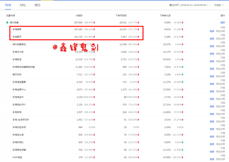
Task: Open 商品效果 for the WAP淘宝 row
Action: [x=221, y=159]
